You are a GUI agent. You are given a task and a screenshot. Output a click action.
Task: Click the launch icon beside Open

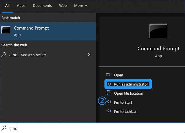click(108, 75)
